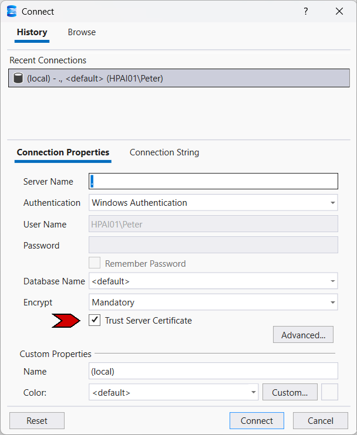Click into the Server Name field

point(213,181)
